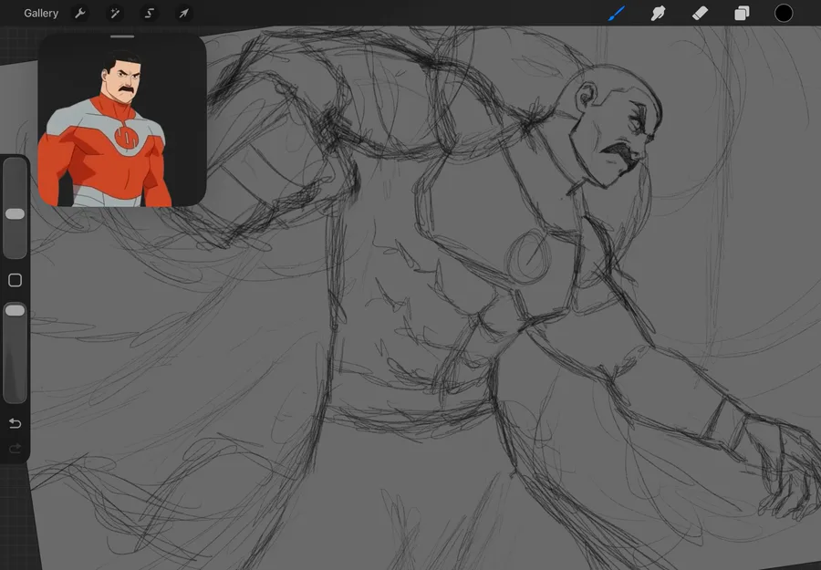
Task: Activate the Selection tool
Action: [150, 13]
